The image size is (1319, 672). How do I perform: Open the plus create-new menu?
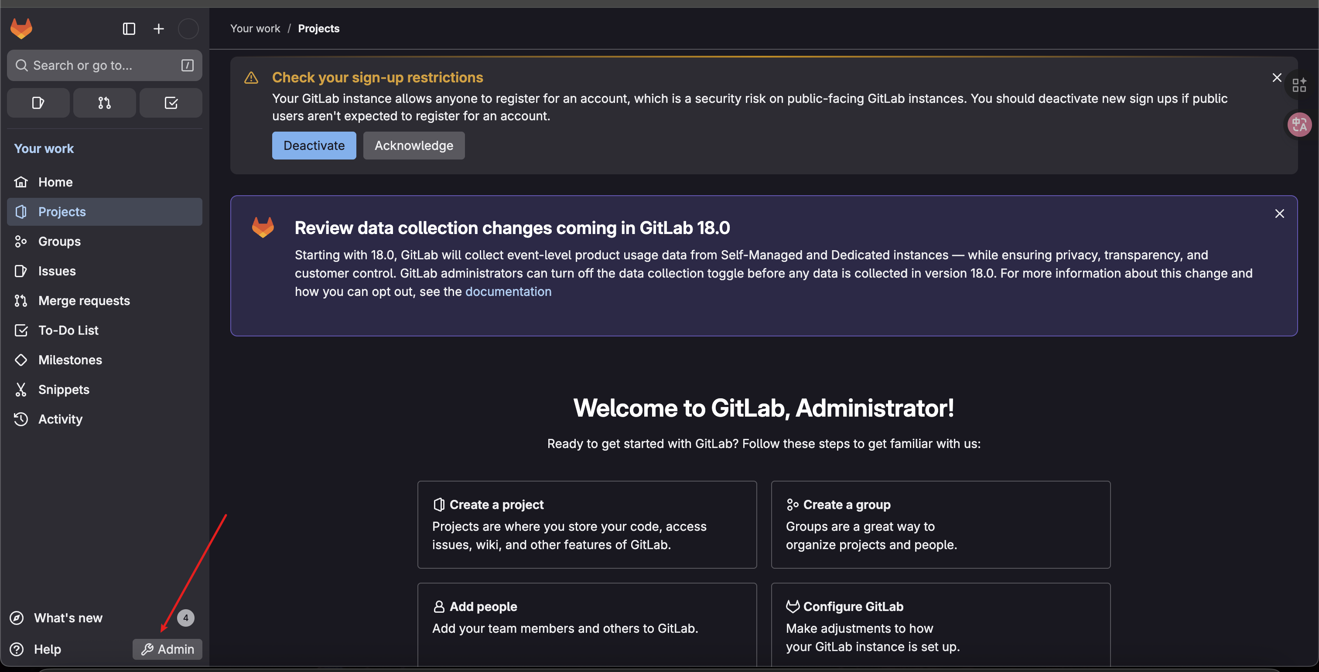[159, 29]
